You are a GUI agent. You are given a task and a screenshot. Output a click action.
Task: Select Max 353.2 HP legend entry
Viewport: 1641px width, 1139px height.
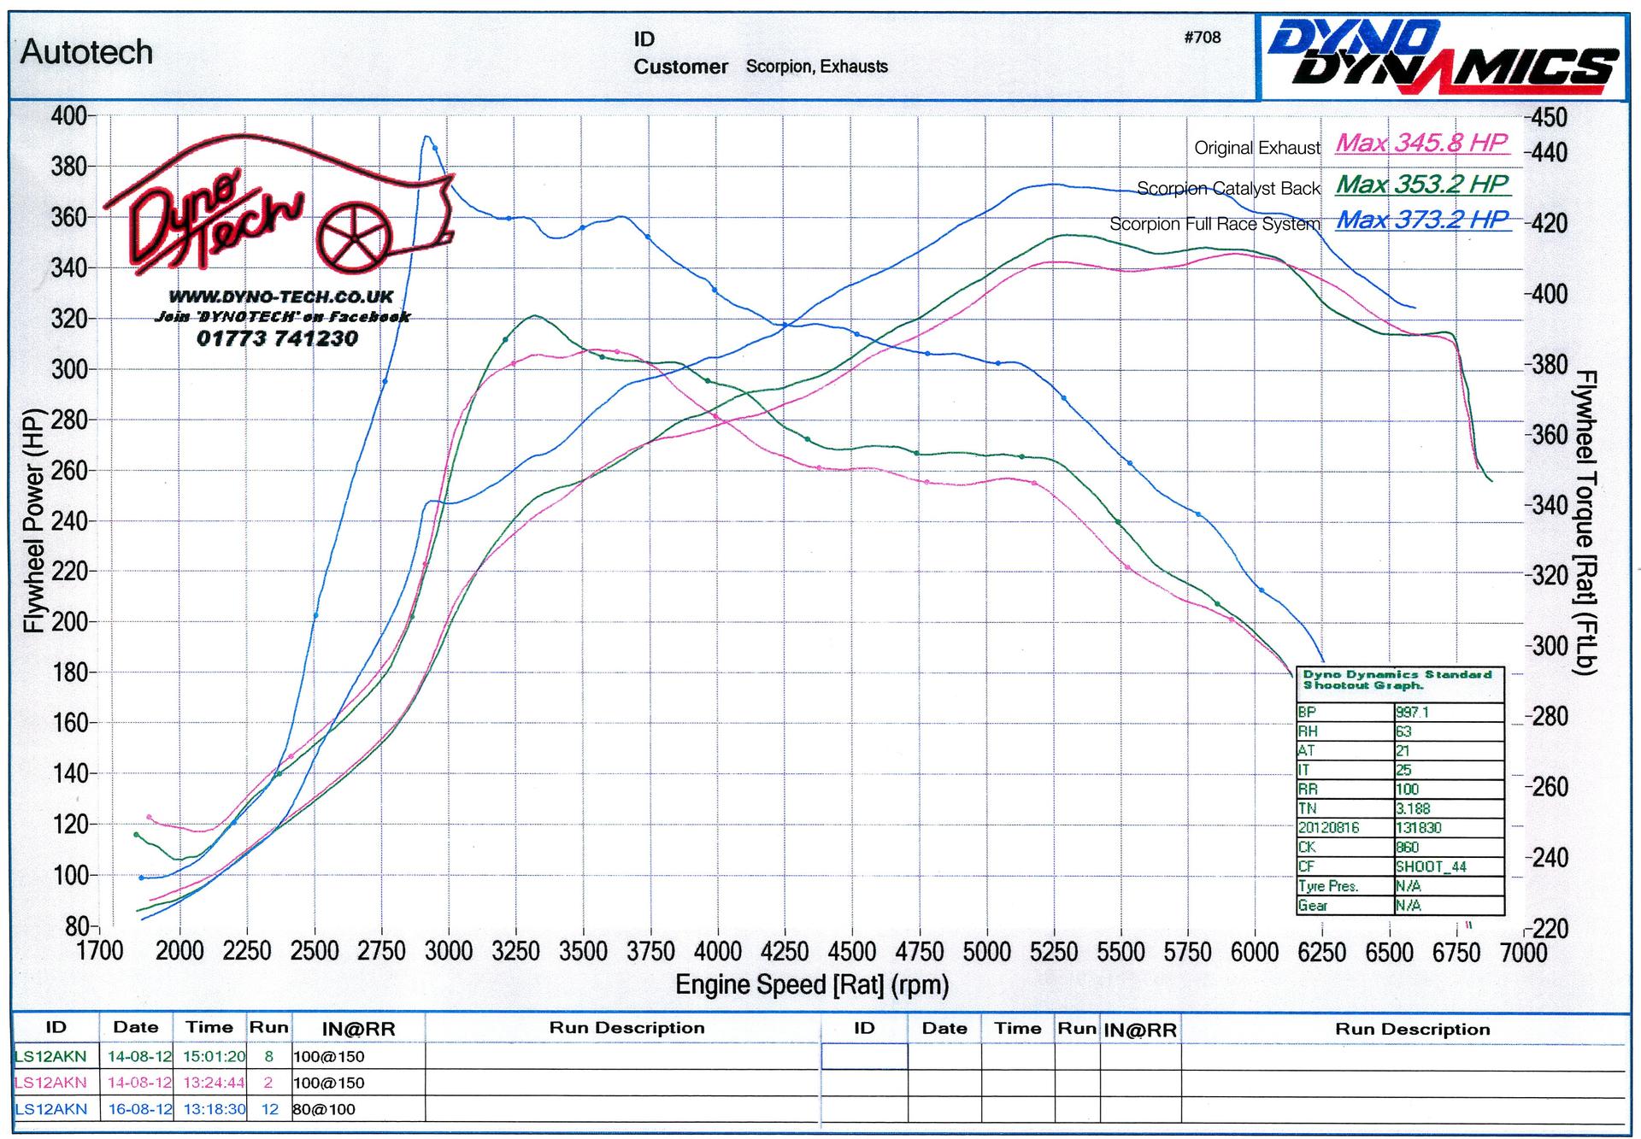pos(1421,185)
